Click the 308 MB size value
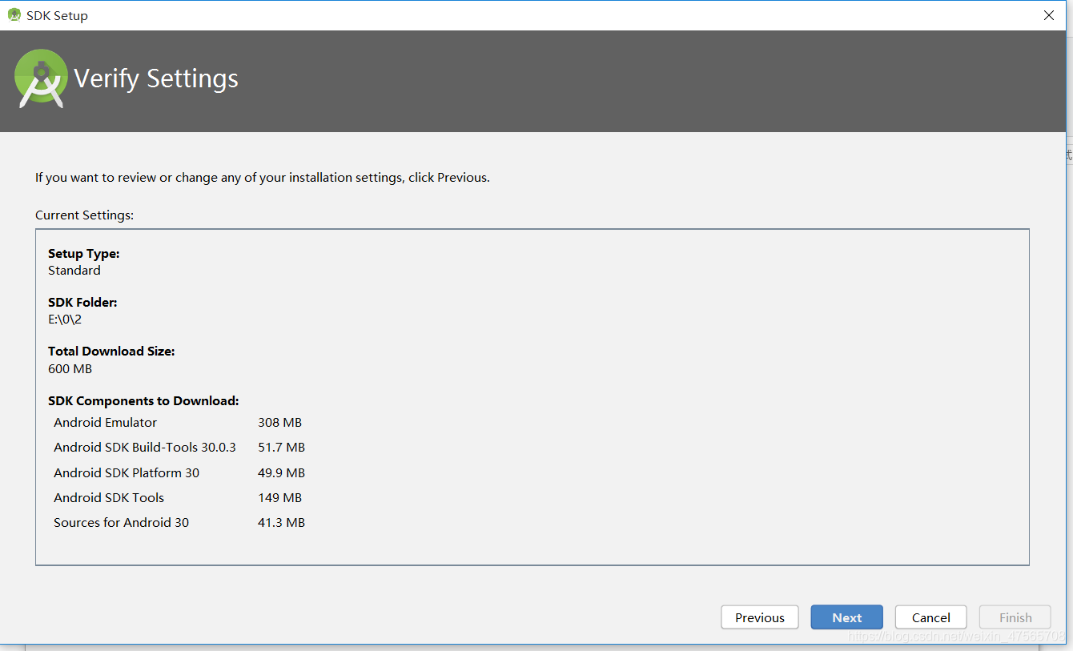 click(x=279, y=423)
